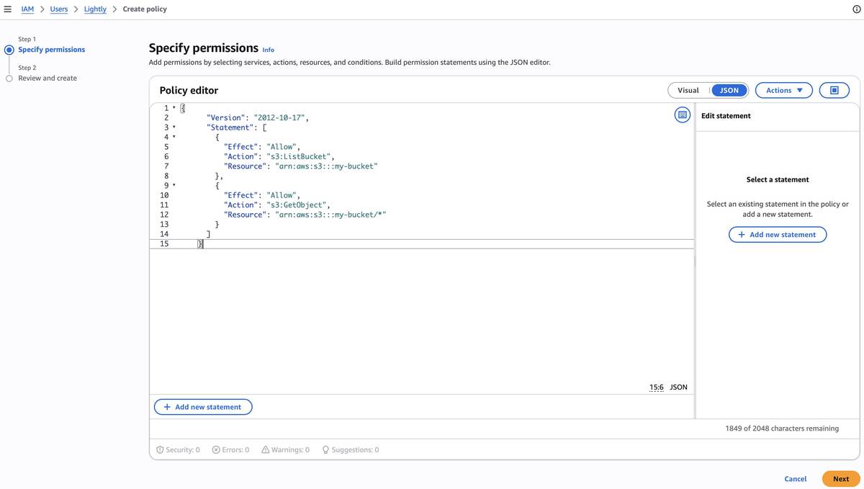
Task: Click the Add new statement button
Action: (202, 407)
